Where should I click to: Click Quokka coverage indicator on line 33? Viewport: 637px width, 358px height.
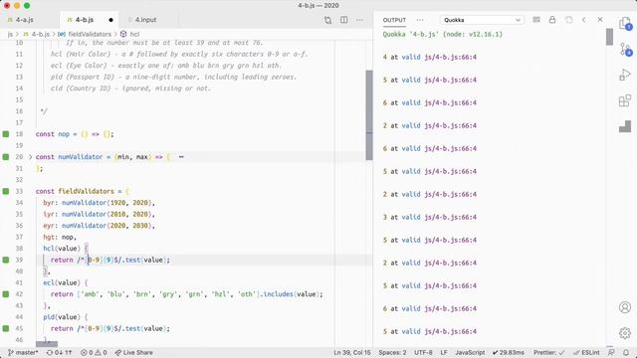(x=6, y=191)
